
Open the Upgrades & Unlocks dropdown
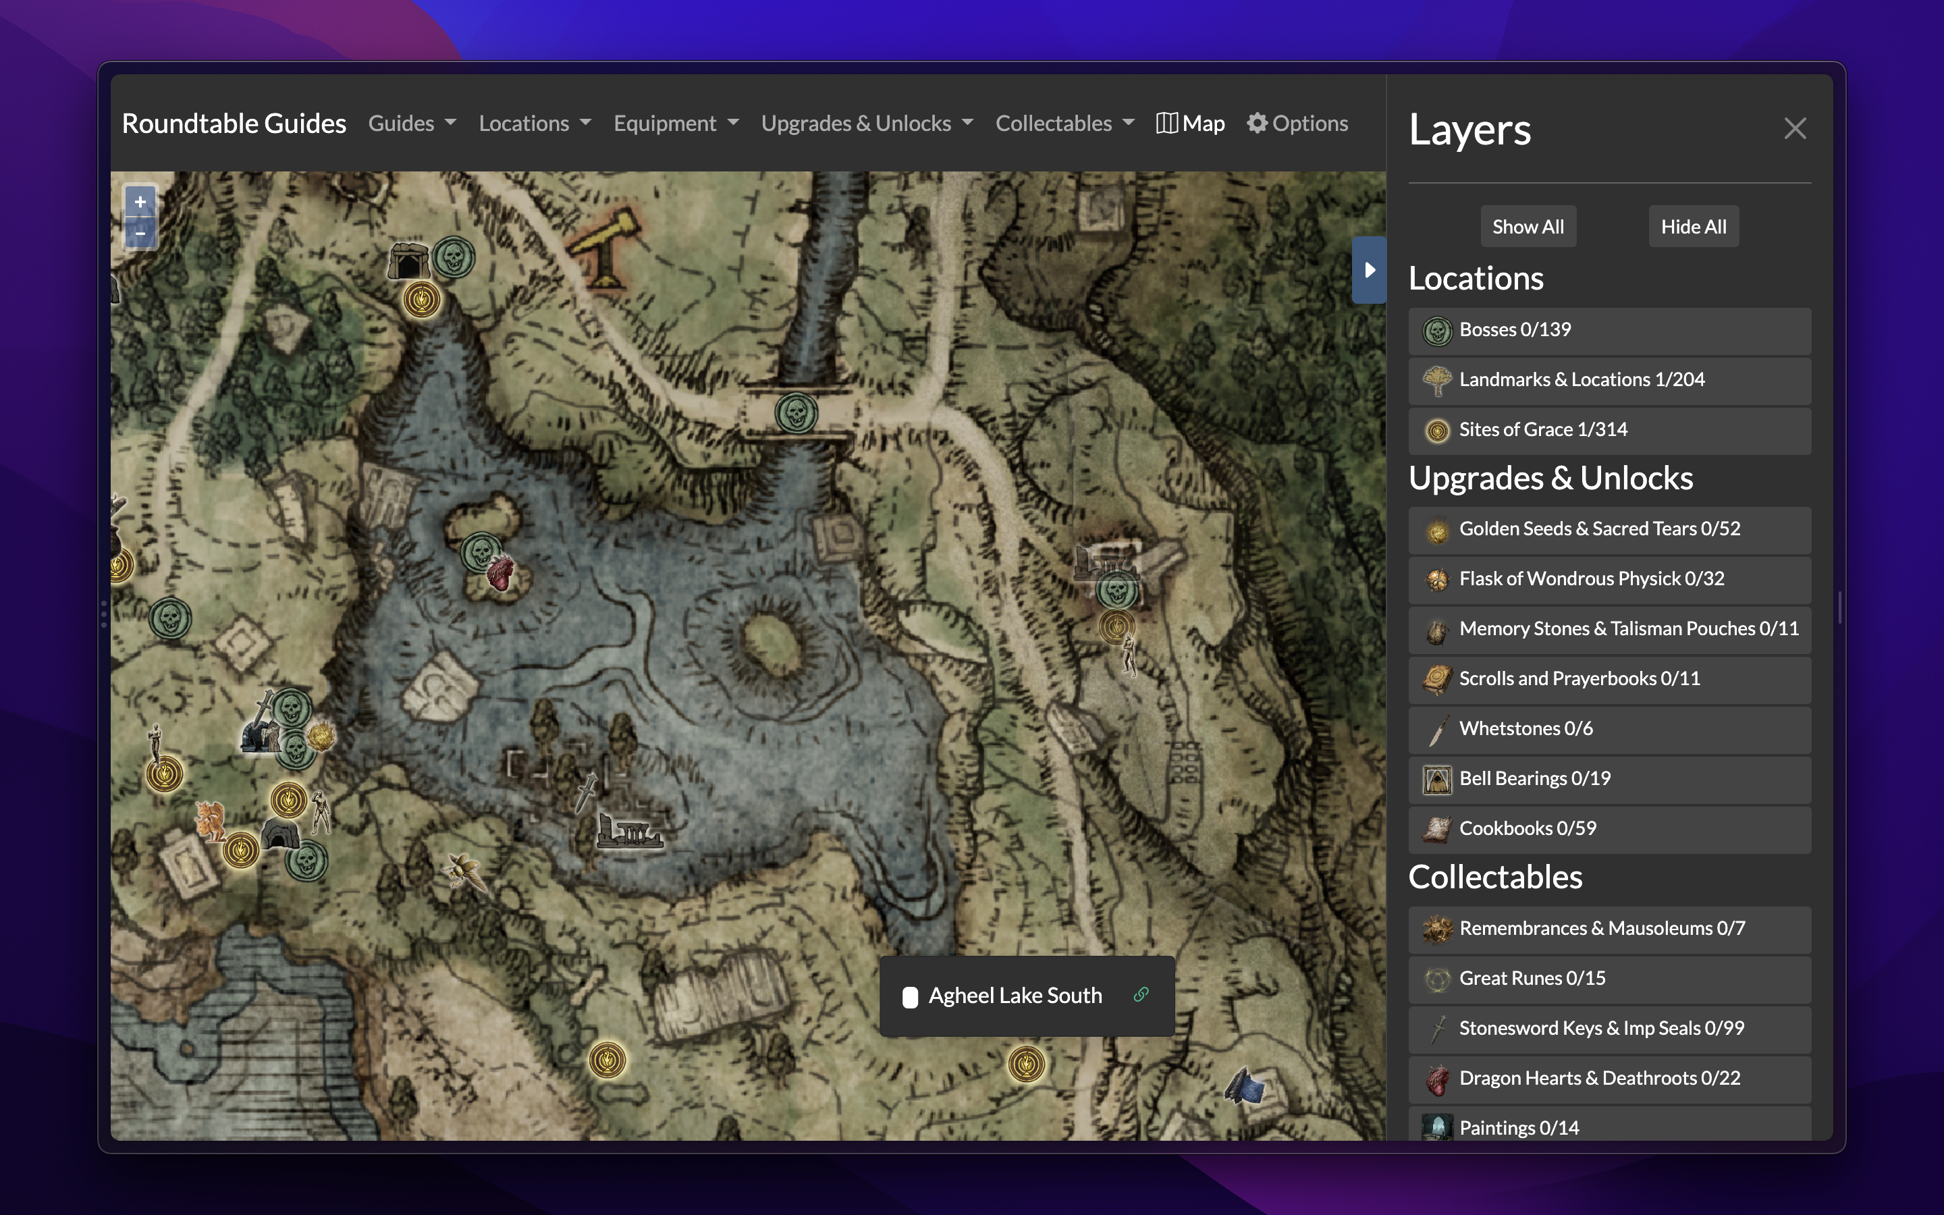click(867, 123)
